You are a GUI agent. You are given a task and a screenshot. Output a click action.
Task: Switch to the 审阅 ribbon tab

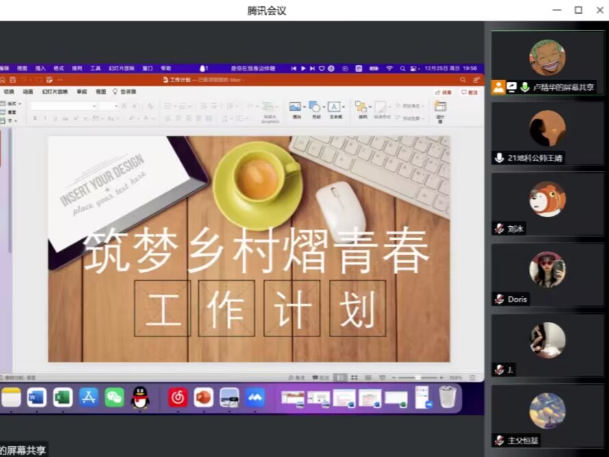[x=82, y=92]
